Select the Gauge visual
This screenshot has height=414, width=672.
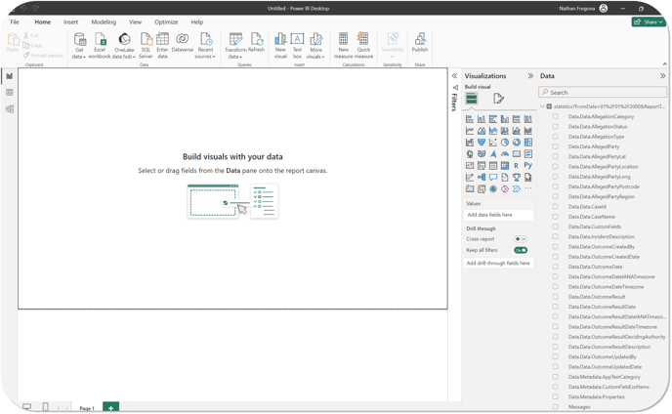(x=505, y=154)
